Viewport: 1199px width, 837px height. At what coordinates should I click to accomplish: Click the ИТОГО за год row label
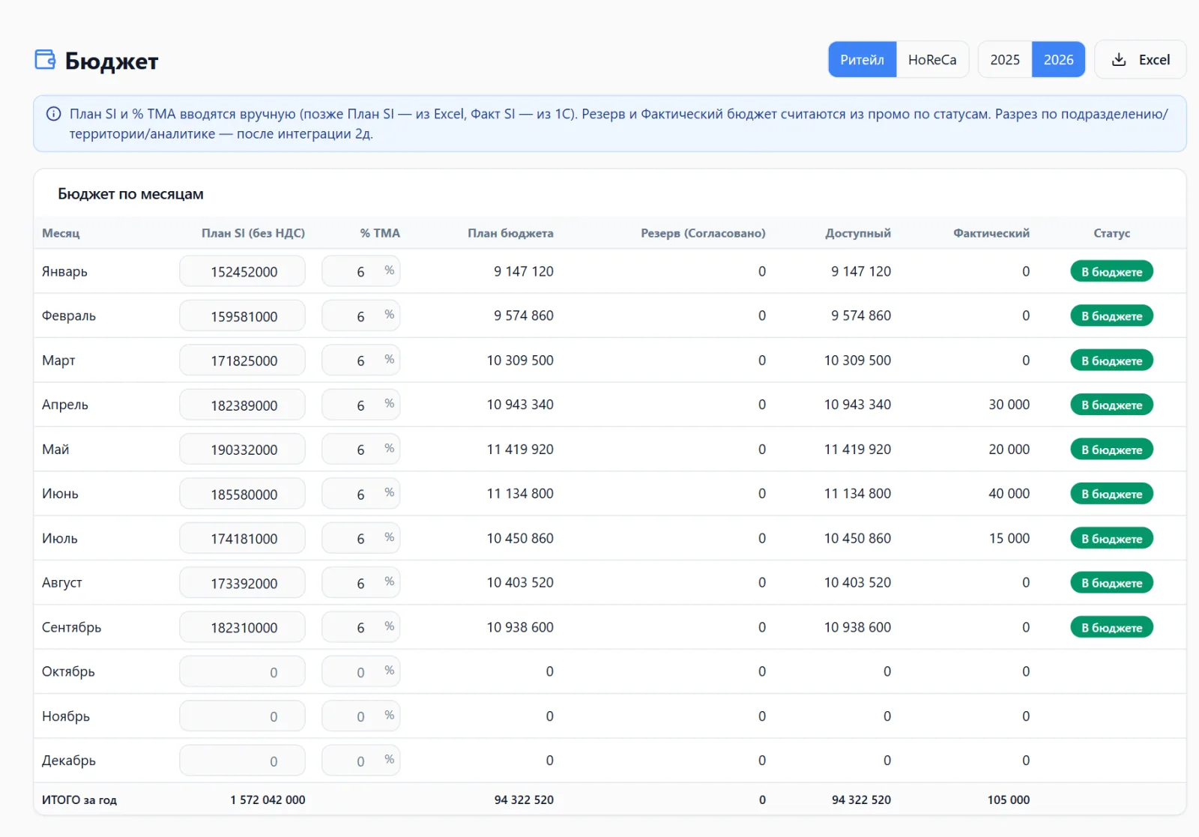tap(79, 800)
